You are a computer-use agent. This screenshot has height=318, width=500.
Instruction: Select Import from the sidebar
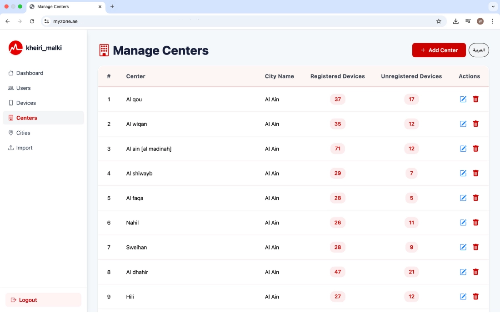pyautogui.click(x=24, y=148)
